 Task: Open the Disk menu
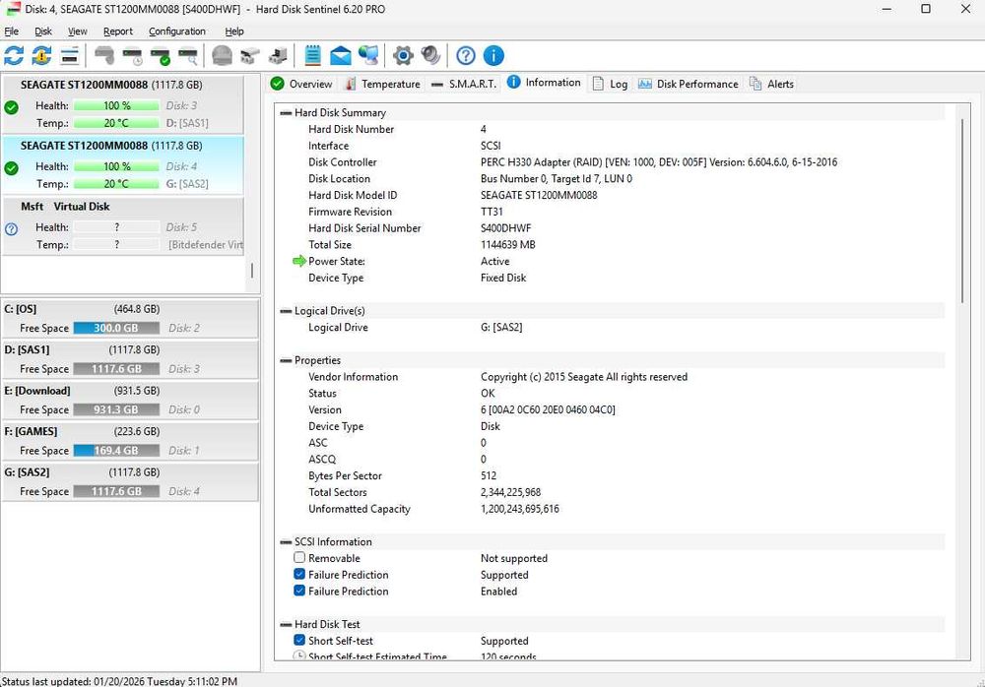pos(43,31)
